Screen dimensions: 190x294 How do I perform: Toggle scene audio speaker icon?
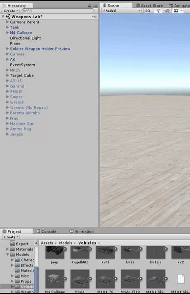(167, 11)
